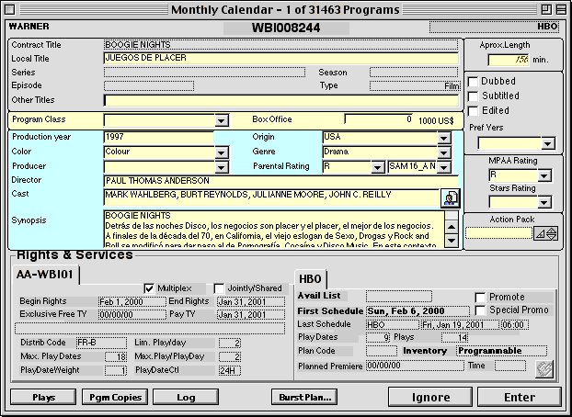This screenshot has width=572, height=417.
Task: Click the Synopsis text area
Action: coord(274,229)
